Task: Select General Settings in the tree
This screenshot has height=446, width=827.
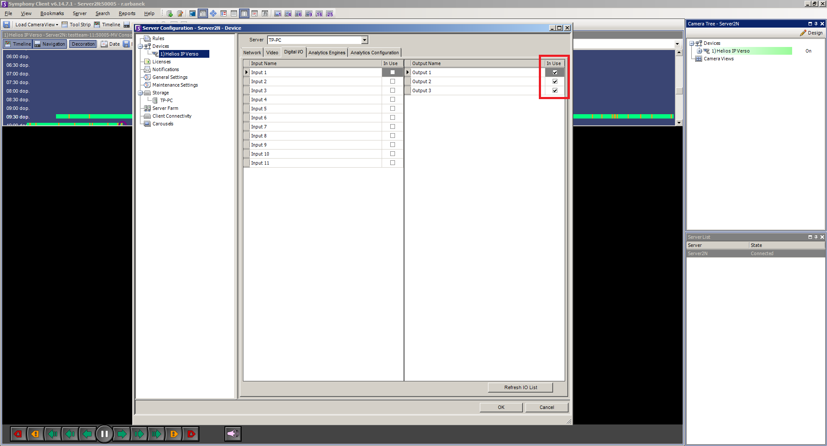Action: [x=170, y=77]
